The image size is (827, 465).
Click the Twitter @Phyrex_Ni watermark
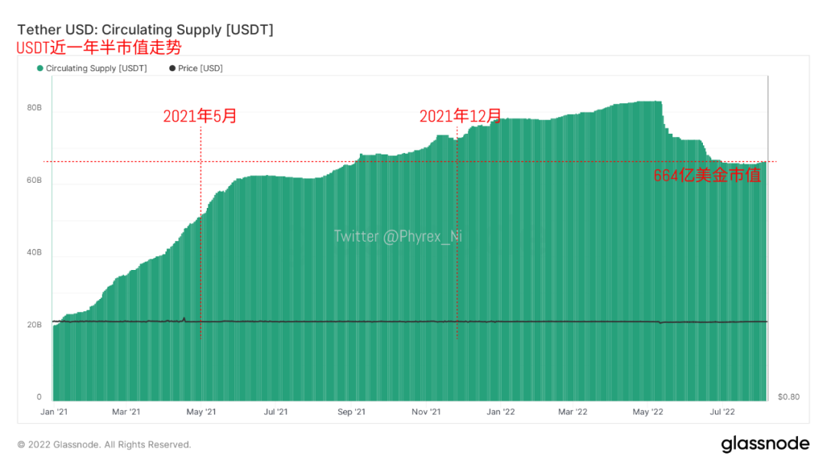(x=397, y=236)
